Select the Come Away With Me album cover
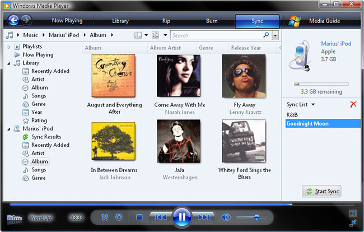This screenshot has height=232, width=364. tap(180, 76)
